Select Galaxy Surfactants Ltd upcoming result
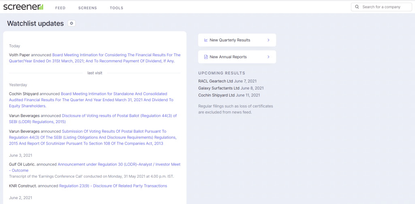Viewport: 415px width, 204px height. pyautogui.click(x=219, y=88)
